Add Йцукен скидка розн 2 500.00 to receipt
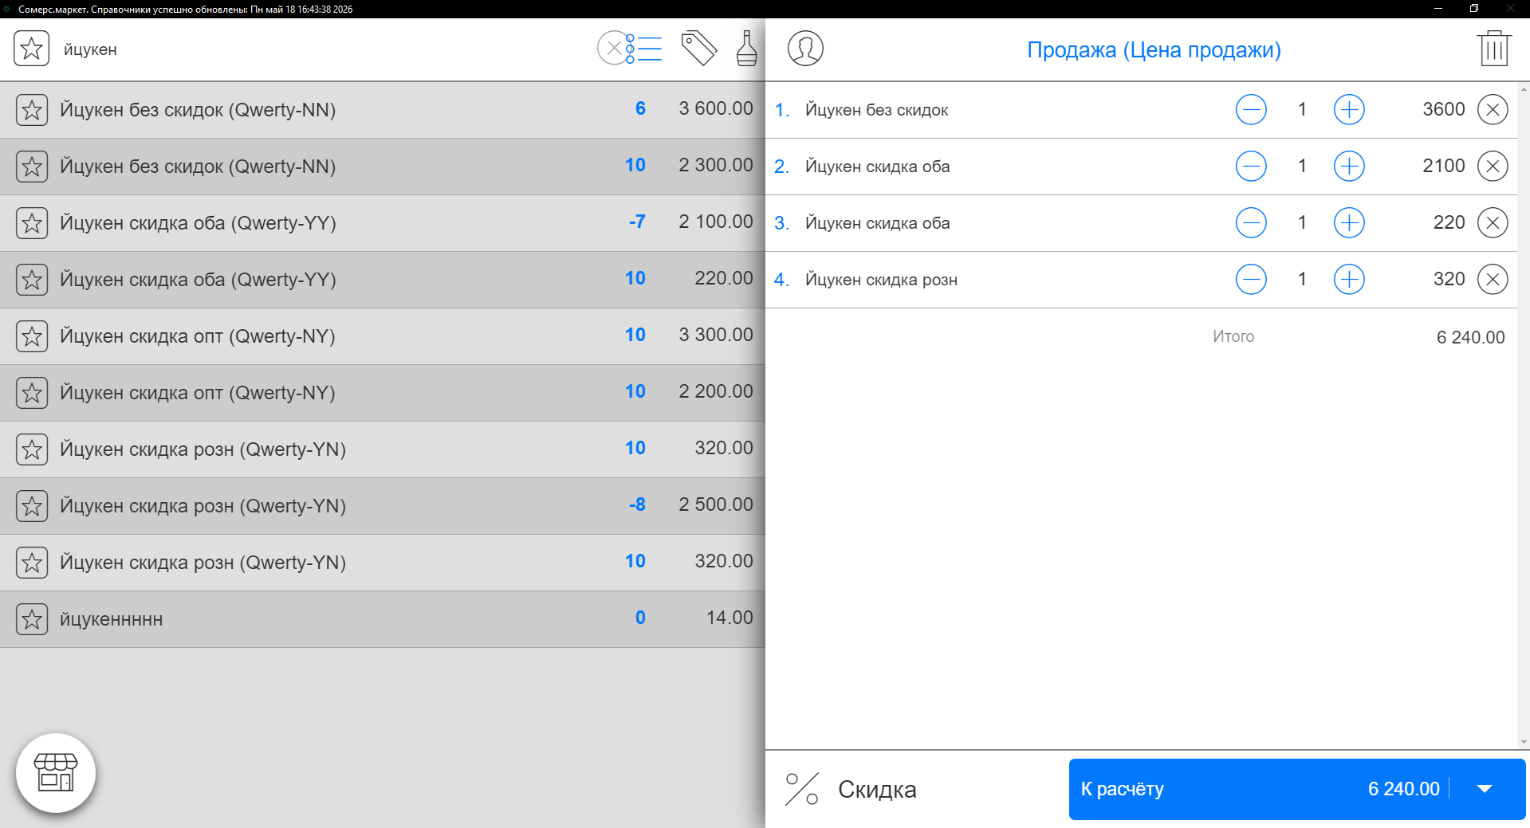 click(383, 506)
